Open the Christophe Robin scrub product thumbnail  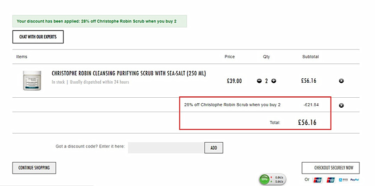(x=32, y=80)
